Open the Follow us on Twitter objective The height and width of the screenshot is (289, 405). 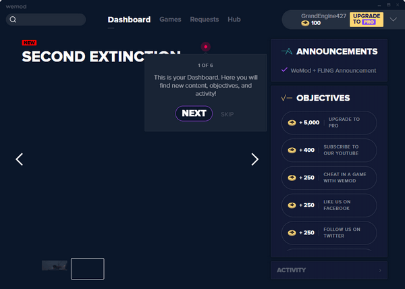(329, 233)
